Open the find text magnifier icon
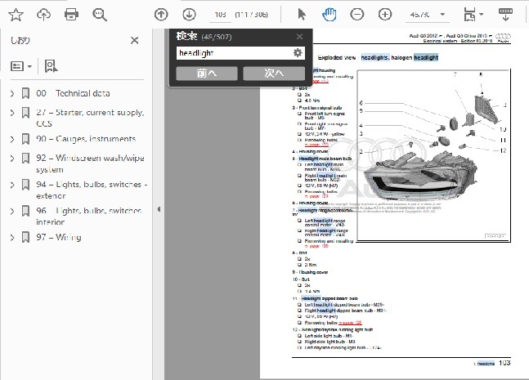This screenshot has width=529, height=380. click(100, 15)
